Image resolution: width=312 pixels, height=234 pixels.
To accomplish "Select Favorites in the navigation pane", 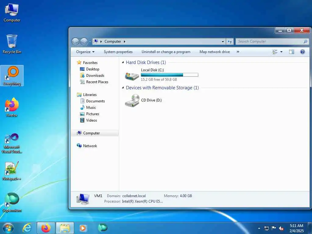I will click(90, 63).
